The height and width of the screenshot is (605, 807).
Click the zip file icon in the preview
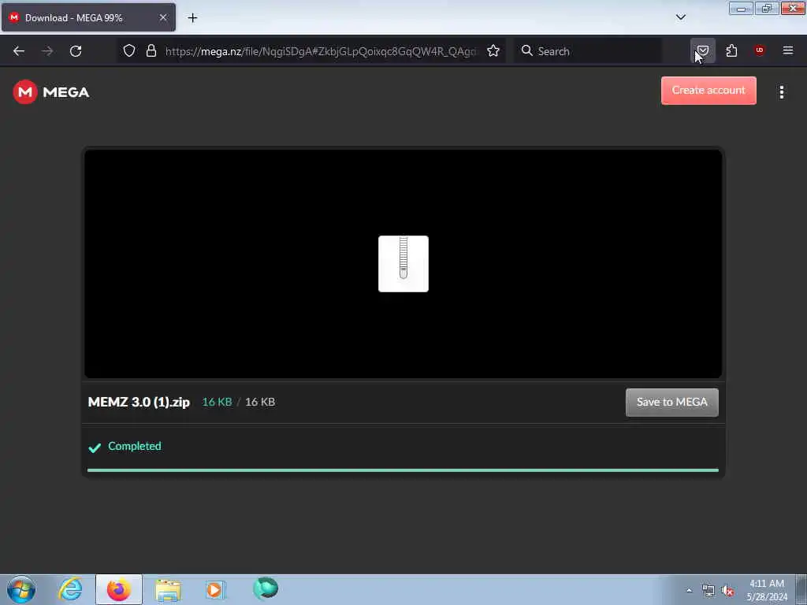[x=403, y=264]
